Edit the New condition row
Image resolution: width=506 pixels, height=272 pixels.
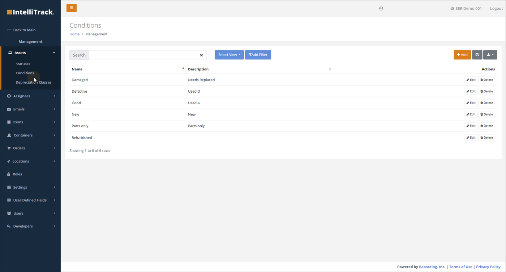click(x=471, y=114)
